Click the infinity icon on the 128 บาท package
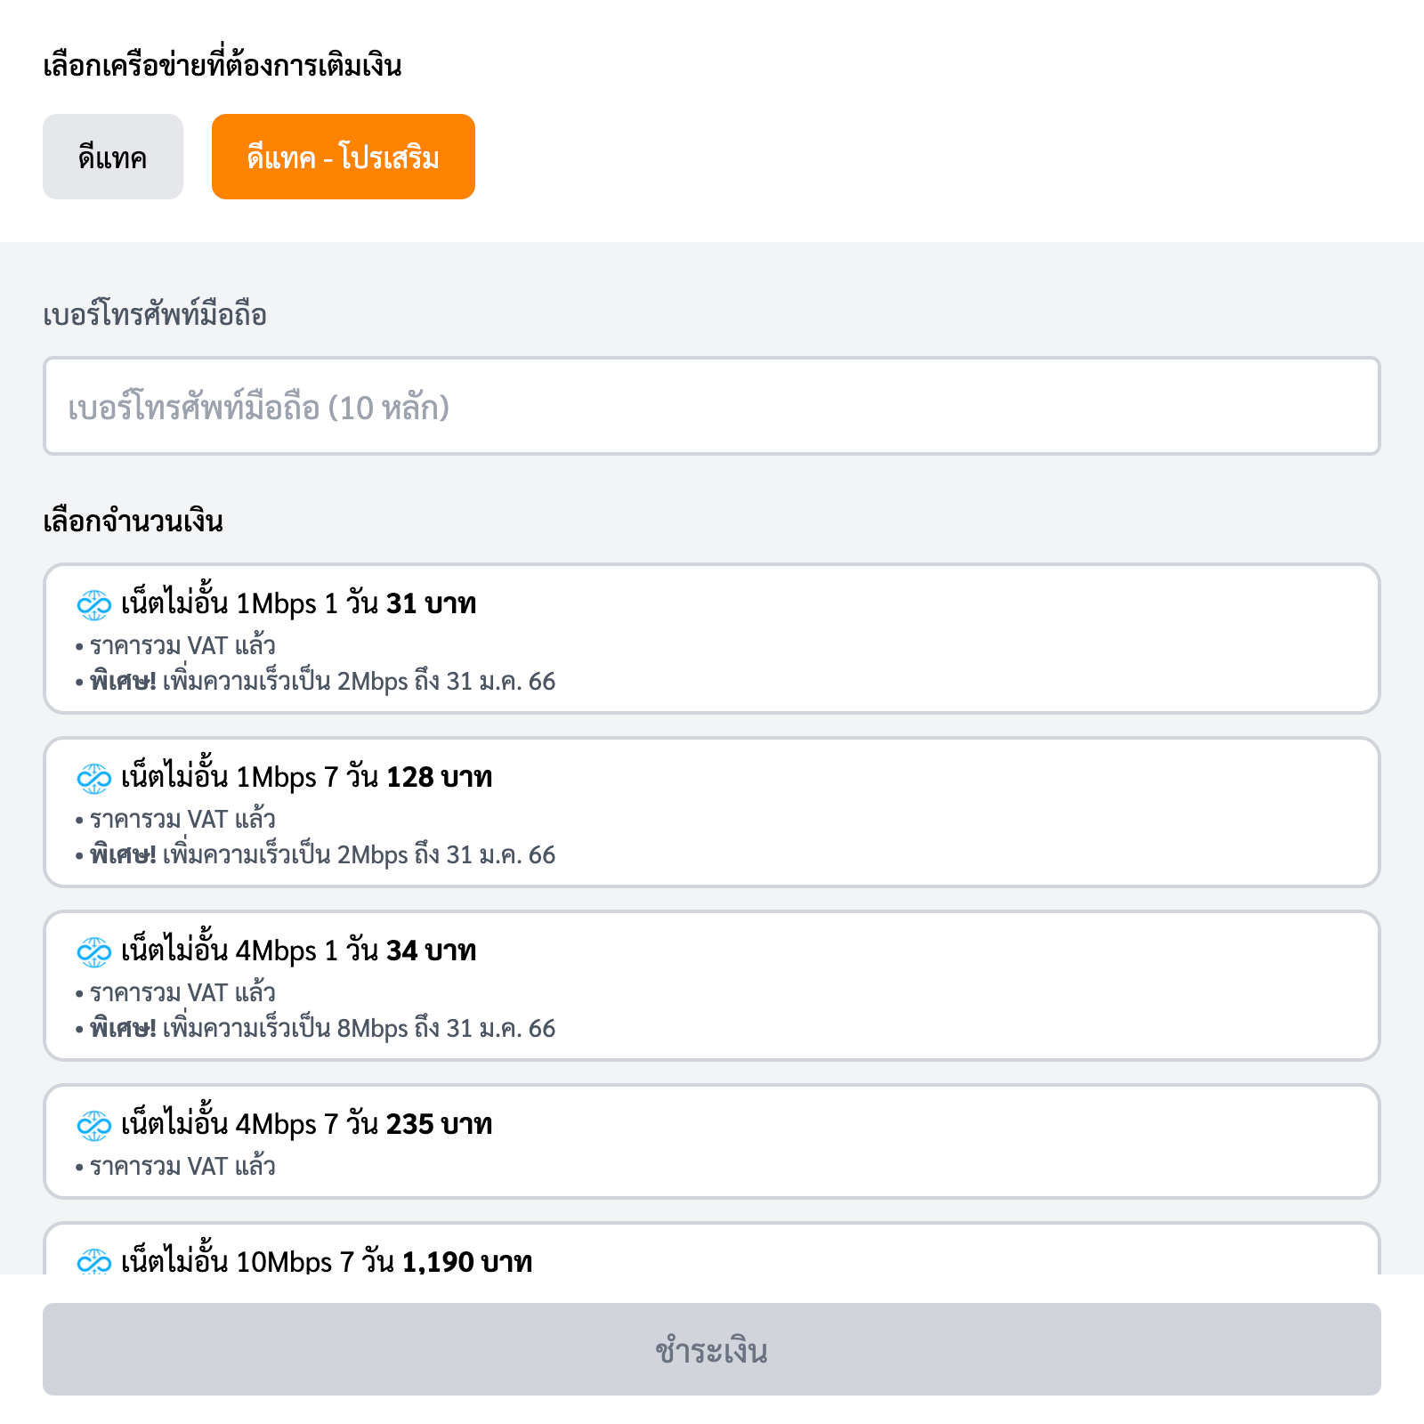The height and width of the screenshot is (1424, 1424). pyautogui.click(x=93, y=779)
